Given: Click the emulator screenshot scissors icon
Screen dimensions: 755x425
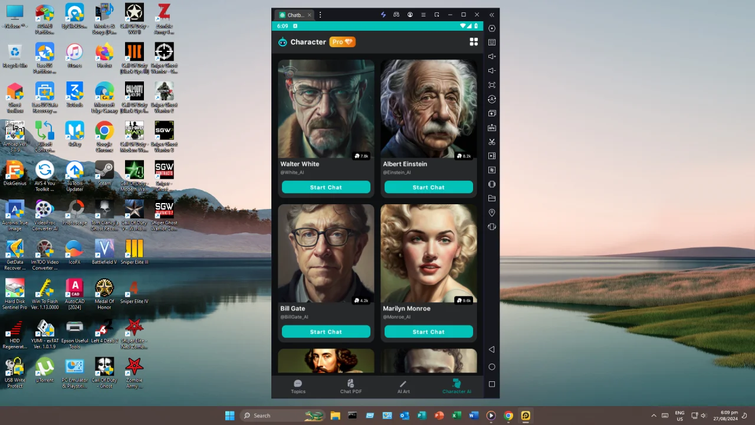Looking at the screenshot, I should (x=492, y=142).
